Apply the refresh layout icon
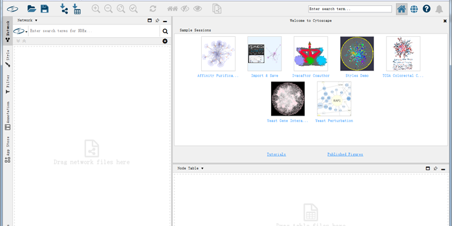 [x=153, y=8]
